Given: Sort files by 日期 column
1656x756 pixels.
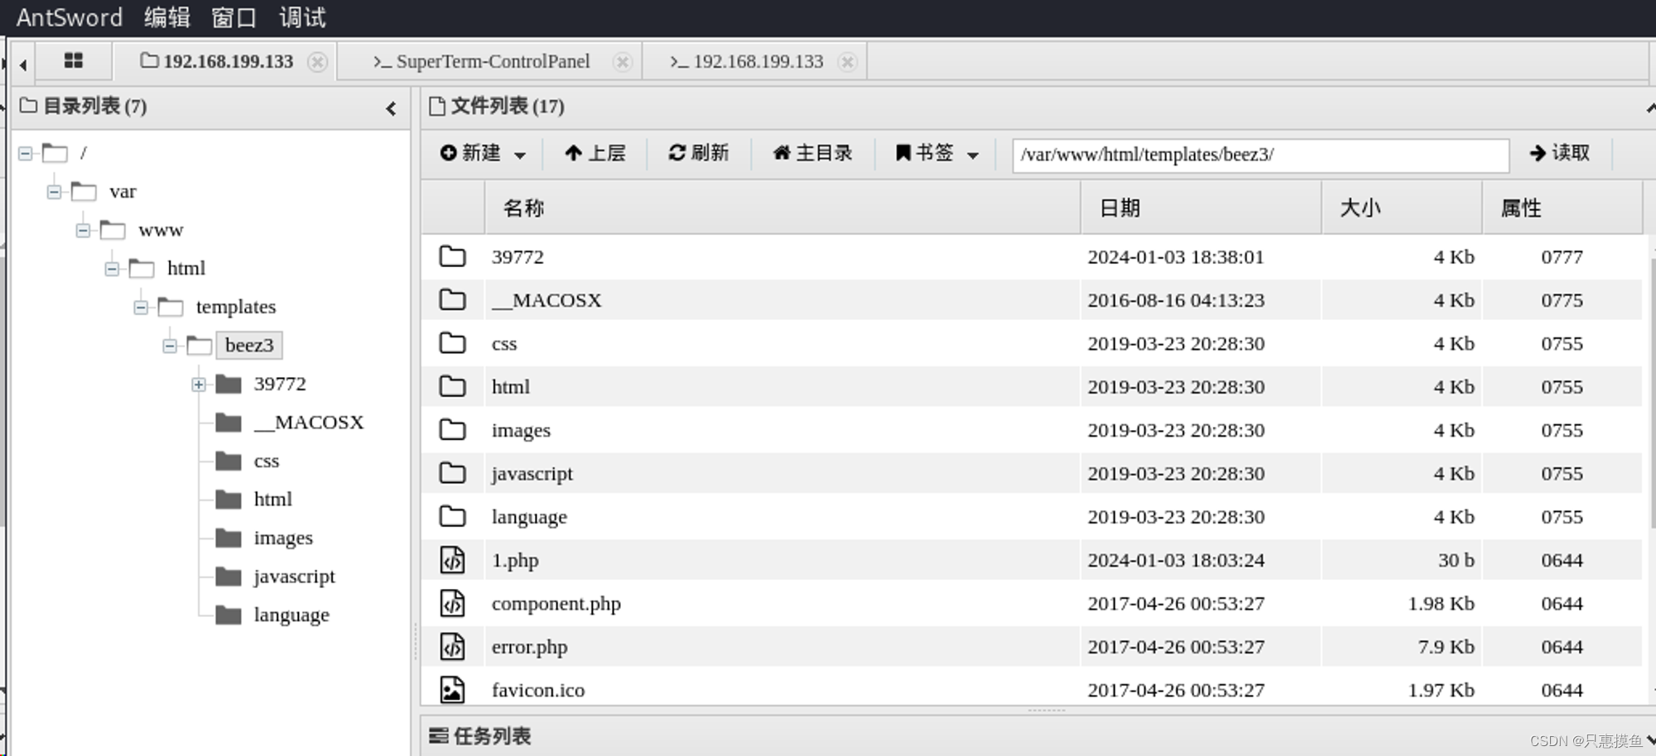Looking at the screenshot, I should 1201,208.
